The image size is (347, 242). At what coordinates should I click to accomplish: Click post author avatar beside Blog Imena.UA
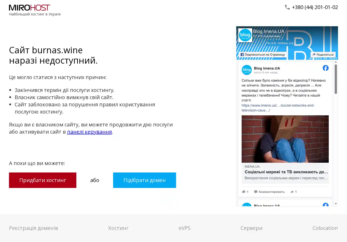(x=247, y=70)
